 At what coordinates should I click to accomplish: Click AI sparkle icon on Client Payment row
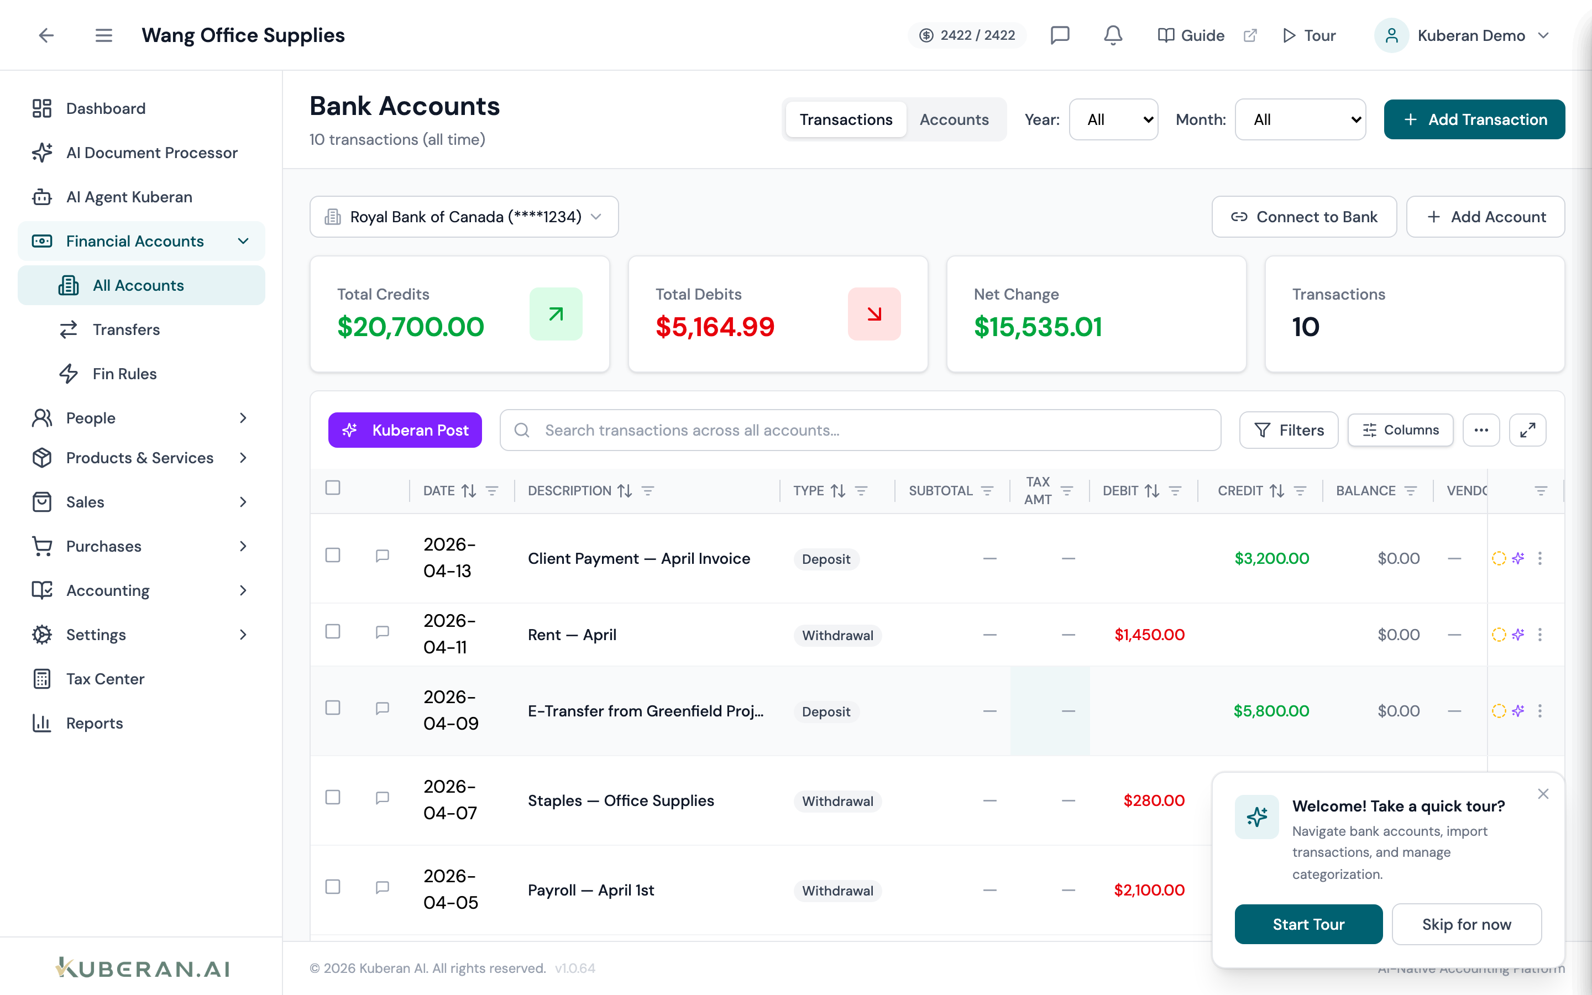[x=1518, y=558]
